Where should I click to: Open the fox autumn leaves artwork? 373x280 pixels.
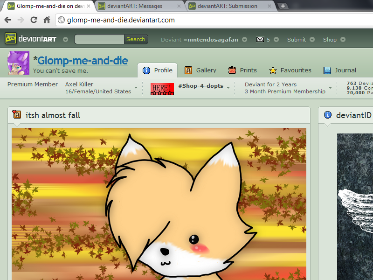(x=159, y=204)
